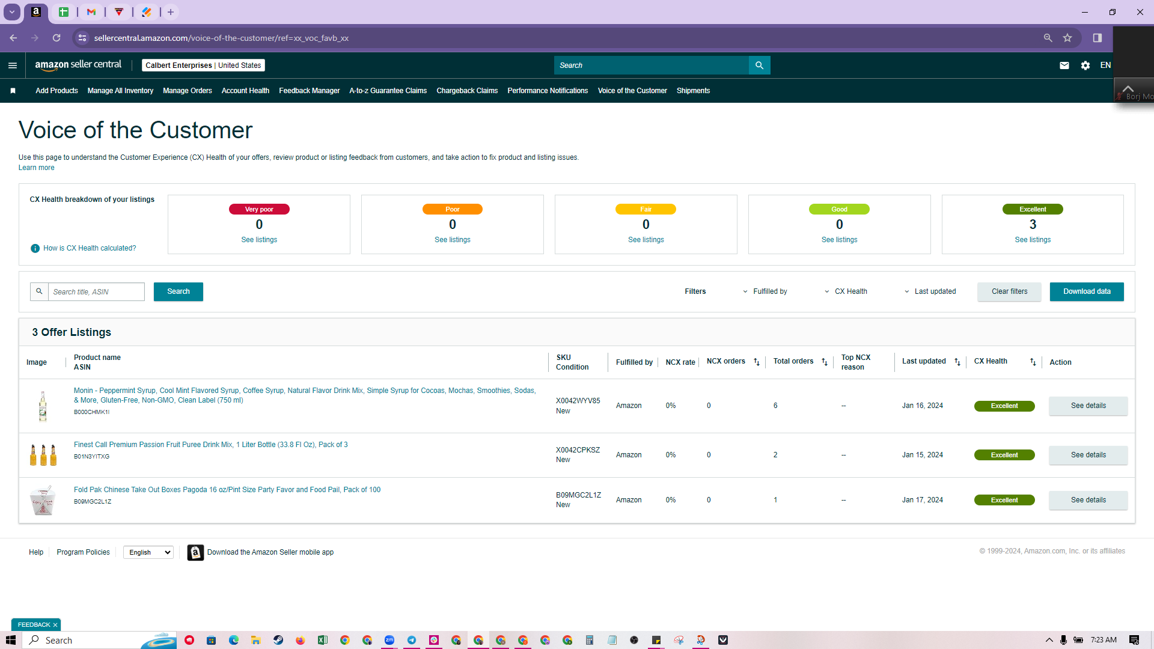1154x649 pixels.
Task: Open the Monin Peppermint Syrup product link
Action: pos(305,395)
